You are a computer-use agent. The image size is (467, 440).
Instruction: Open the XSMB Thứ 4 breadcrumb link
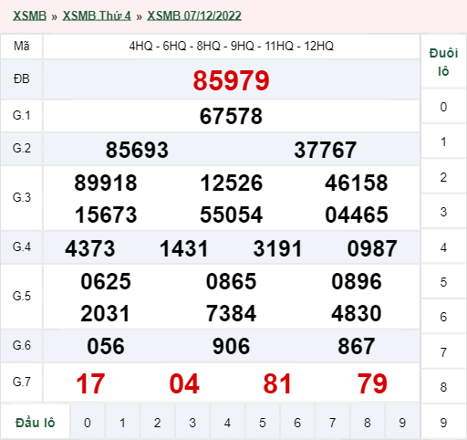click(x=97, y=16)
